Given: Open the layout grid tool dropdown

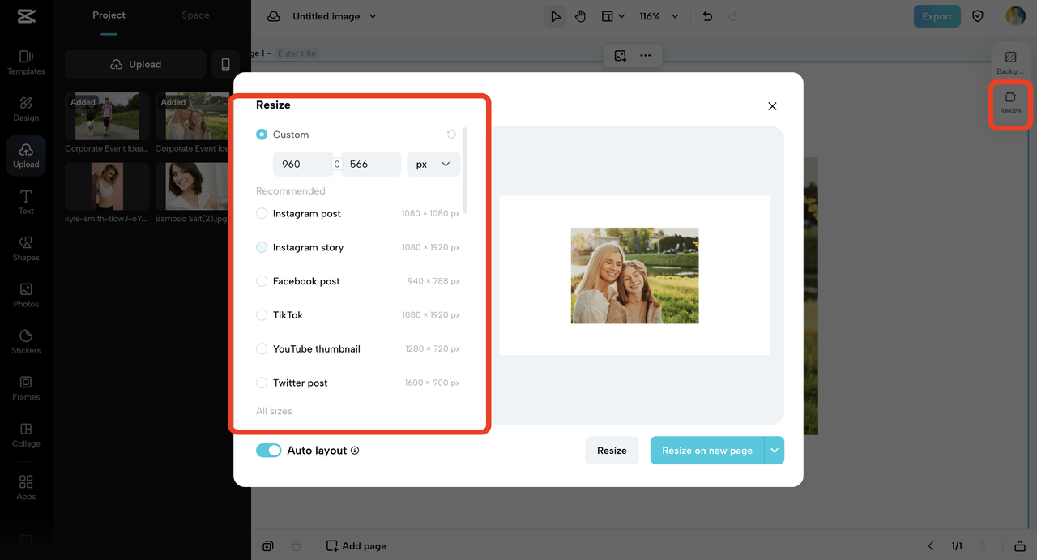Looking at the screenshot, I should [x=613, y=16].
